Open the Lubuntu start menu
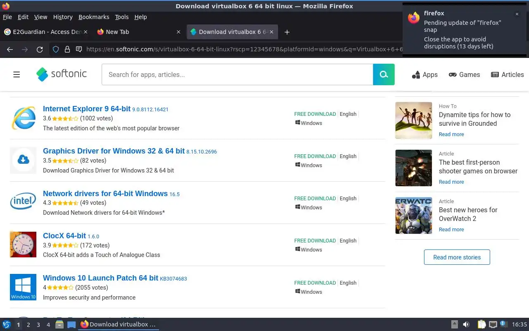This screenshot has width=529, height=331. (6, 324)
